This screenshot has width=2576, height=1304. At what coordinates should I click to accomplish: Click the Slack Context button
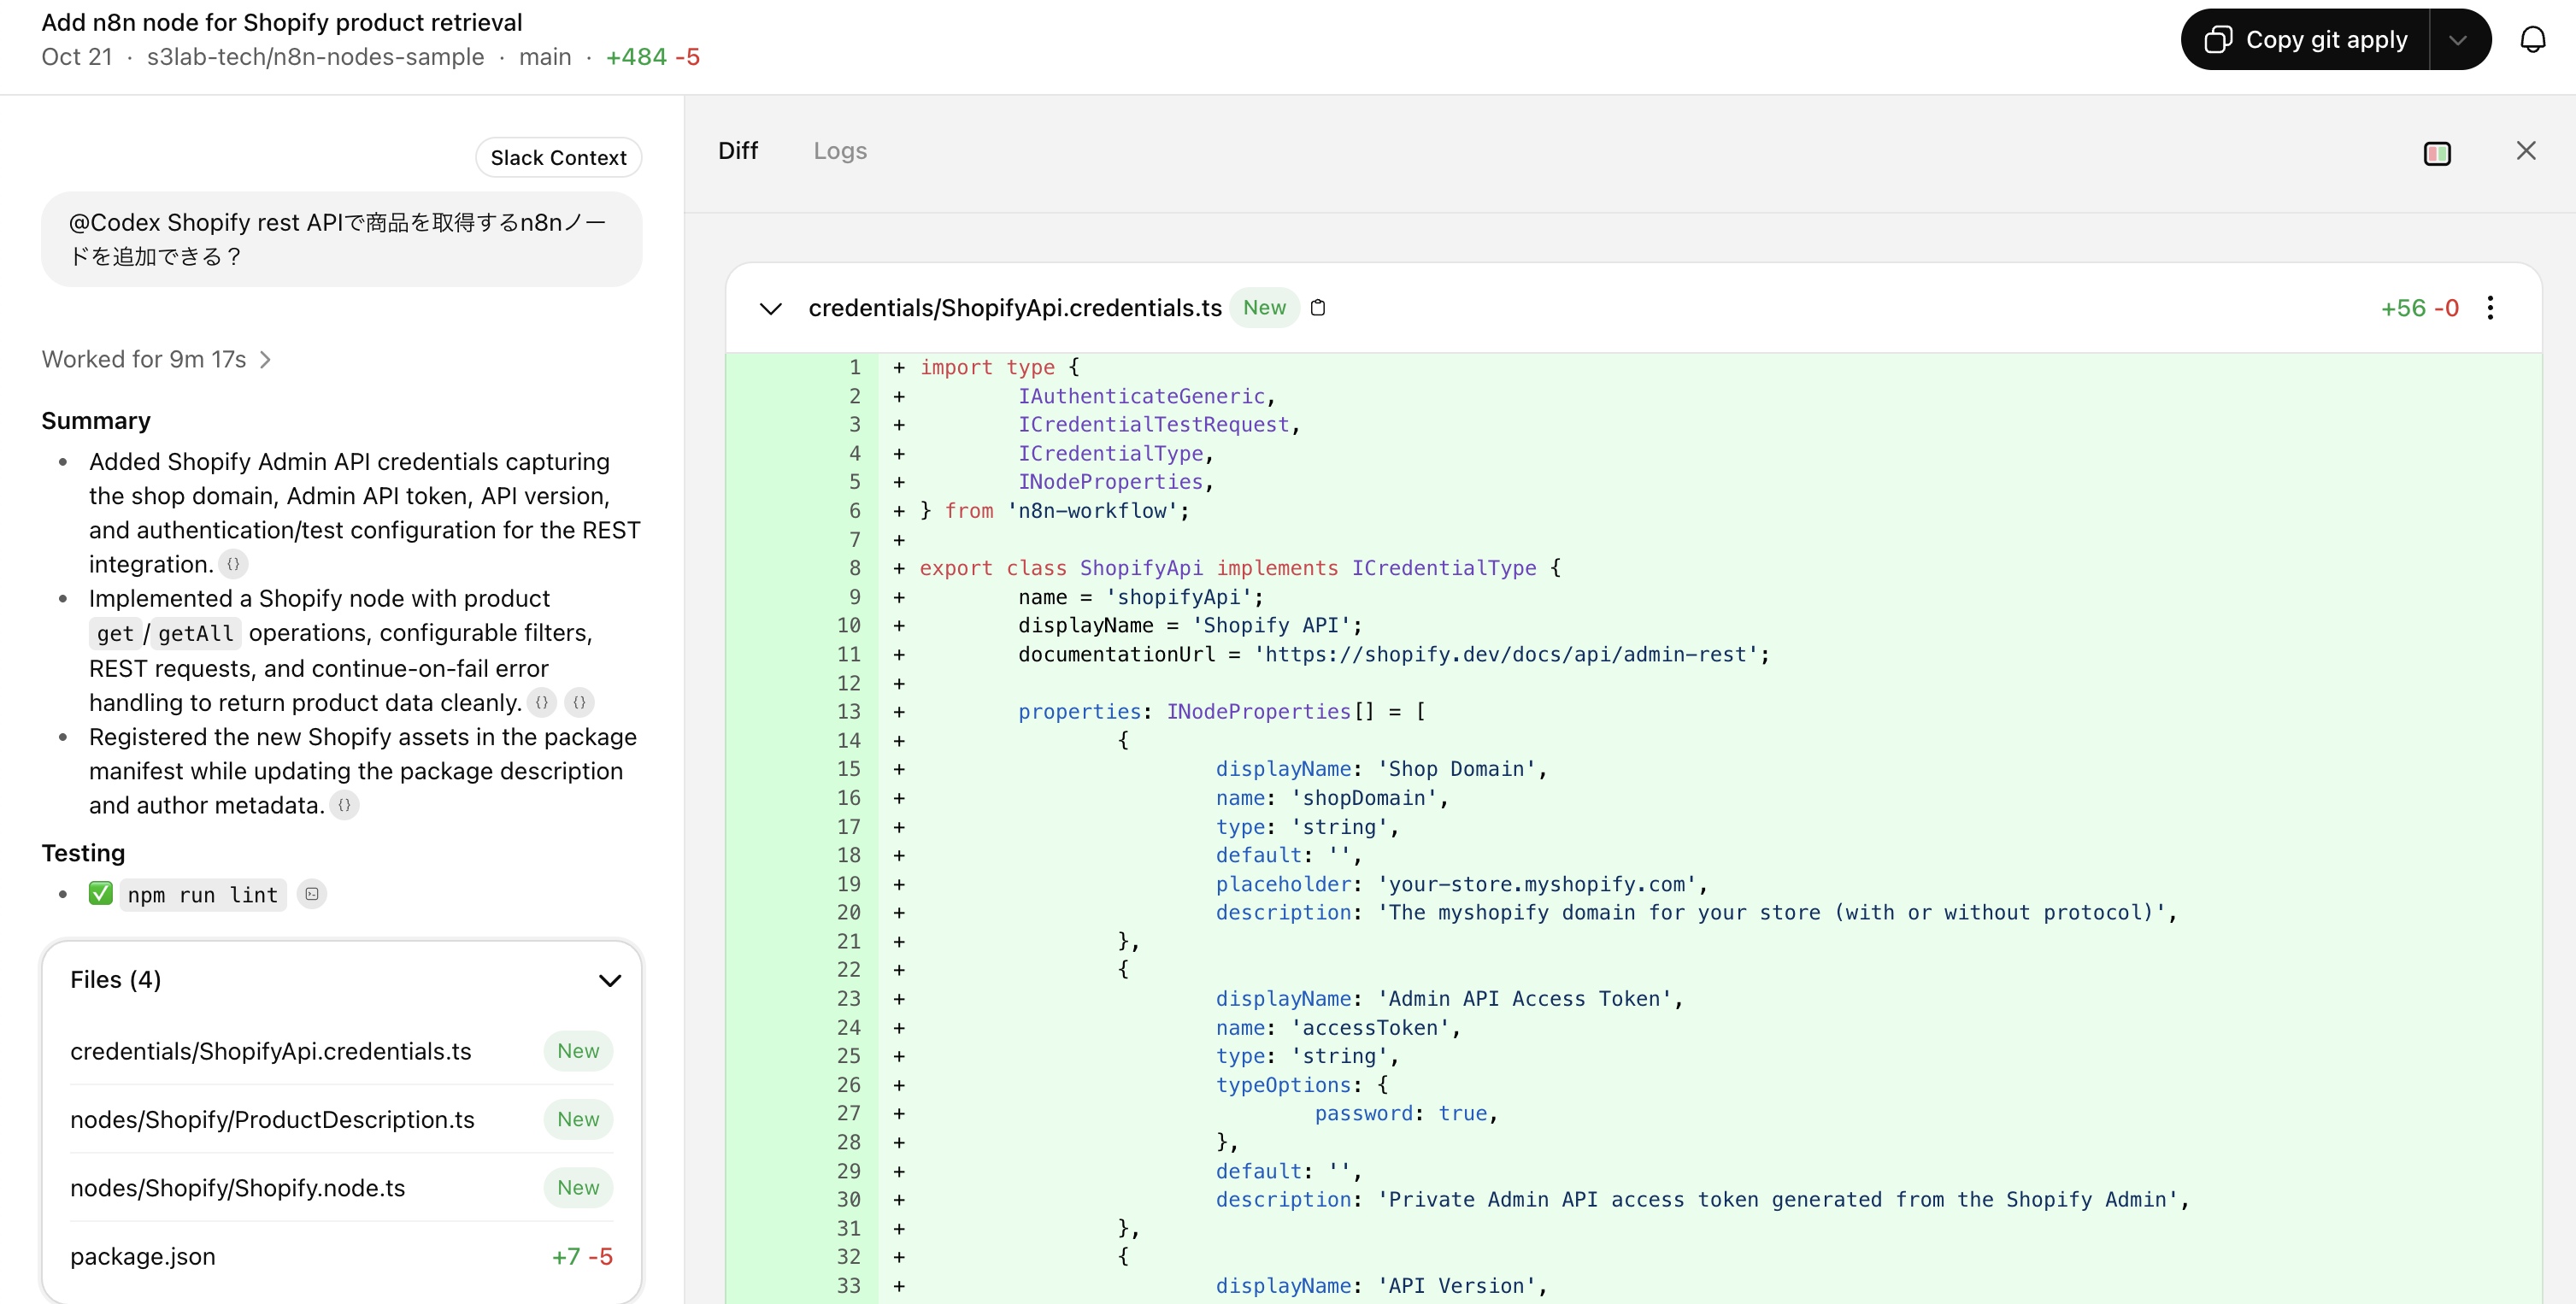click(x=558, y=158)
